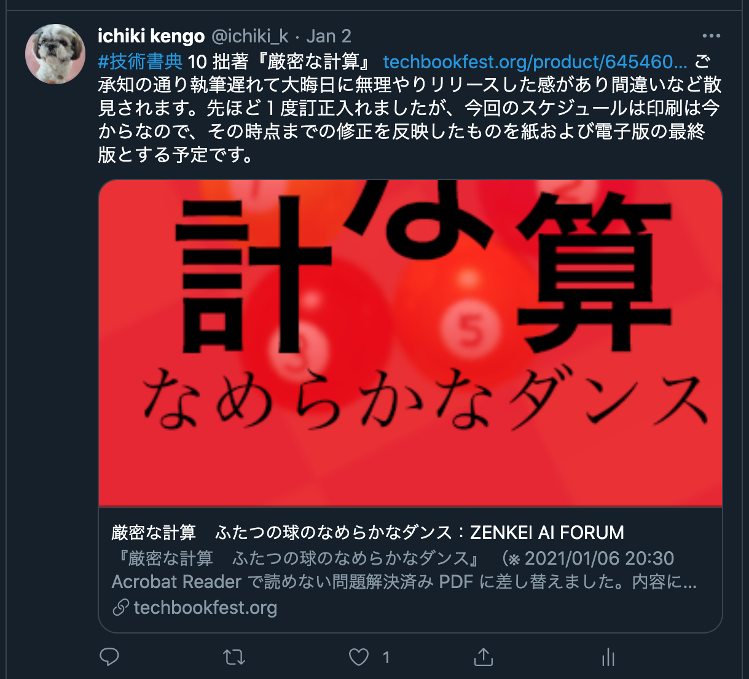Click the tweet body text to open it
Screen dimensions: 749x679
coord(409,108)
